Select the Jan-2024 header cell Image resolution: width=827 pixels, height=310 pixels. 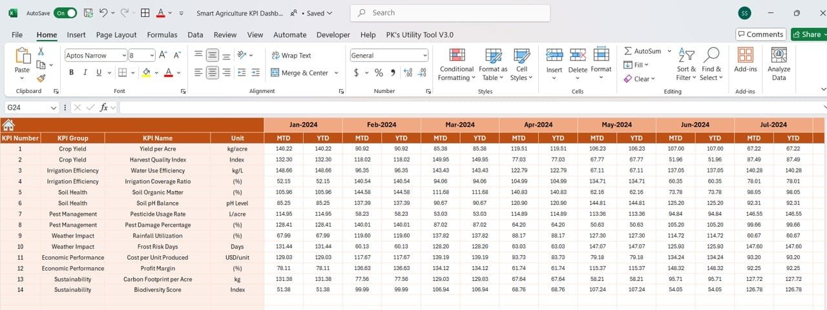pyautogui.click(x=303, y=125)
